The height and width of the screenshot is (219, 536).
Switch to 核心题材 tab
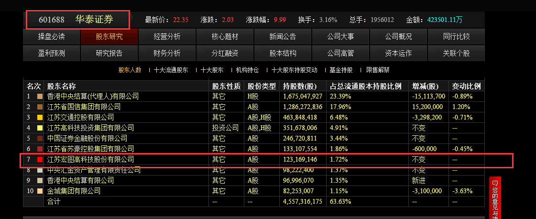click(x=225, y=36)
